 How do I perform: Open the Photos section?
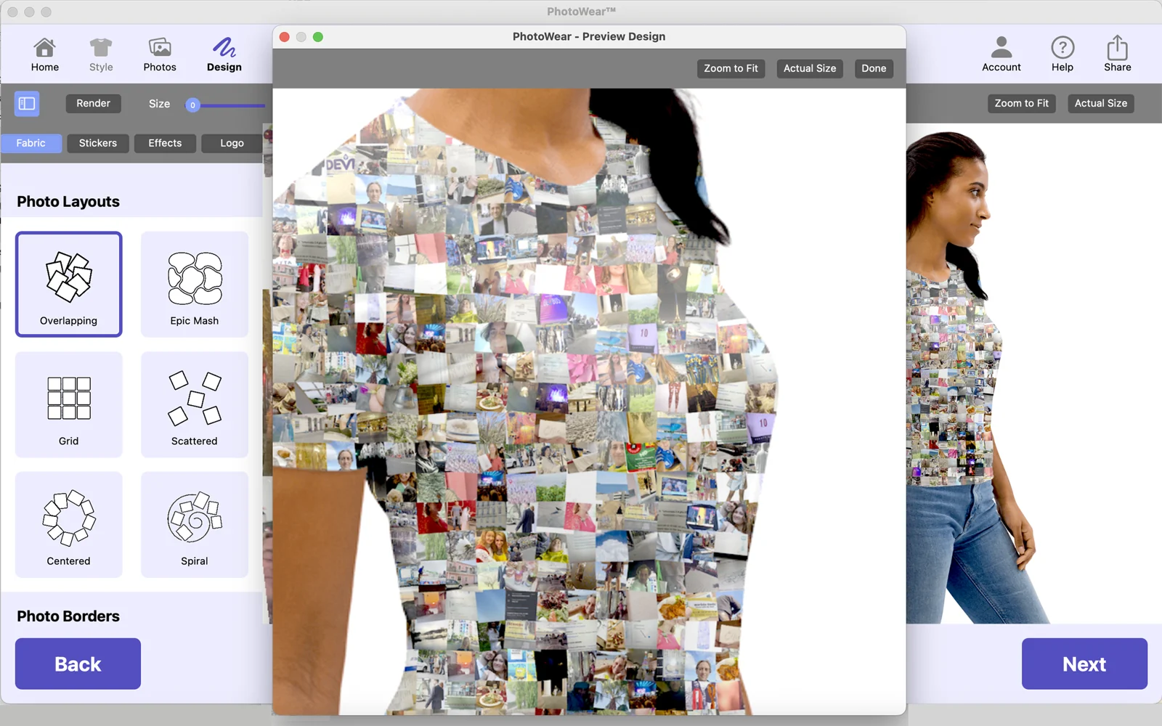160,55
